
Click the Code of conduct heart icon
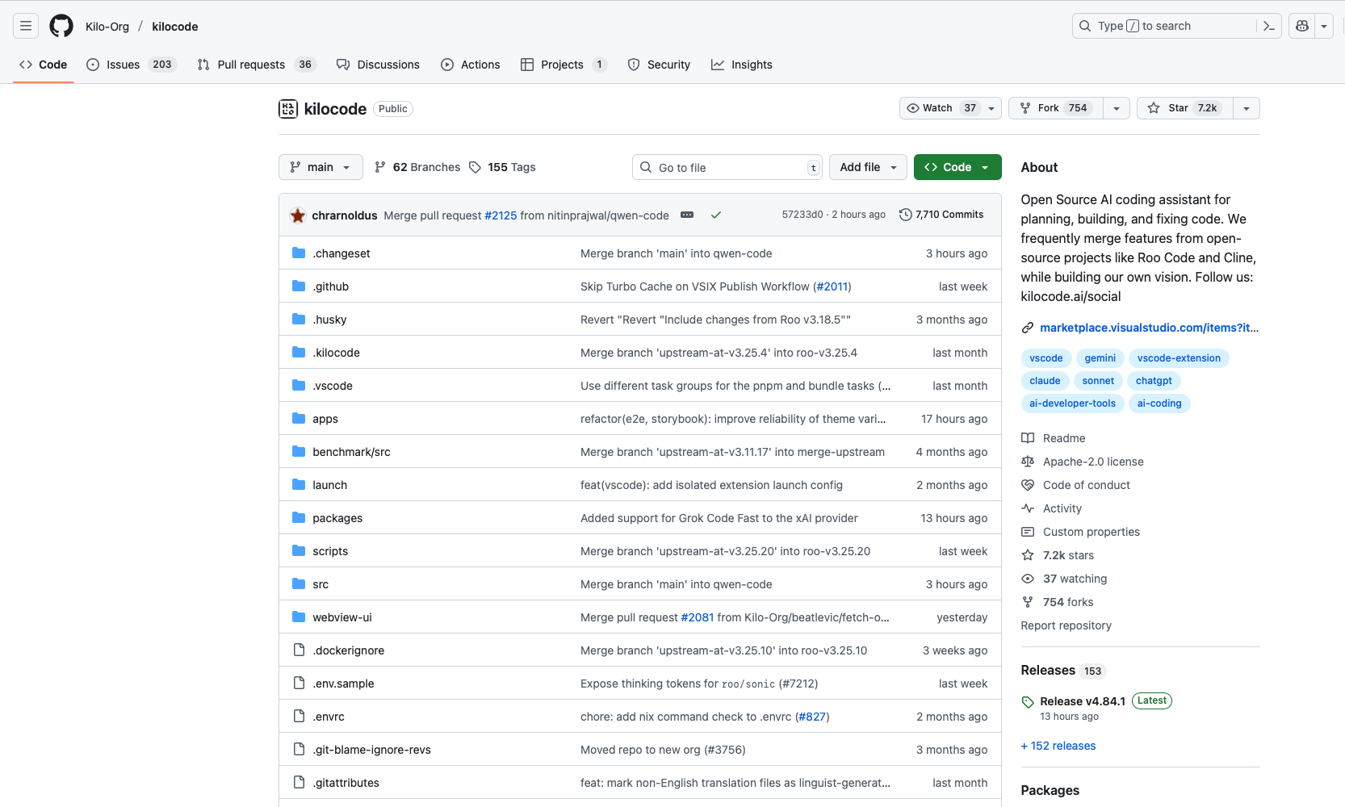(1028, 485)
